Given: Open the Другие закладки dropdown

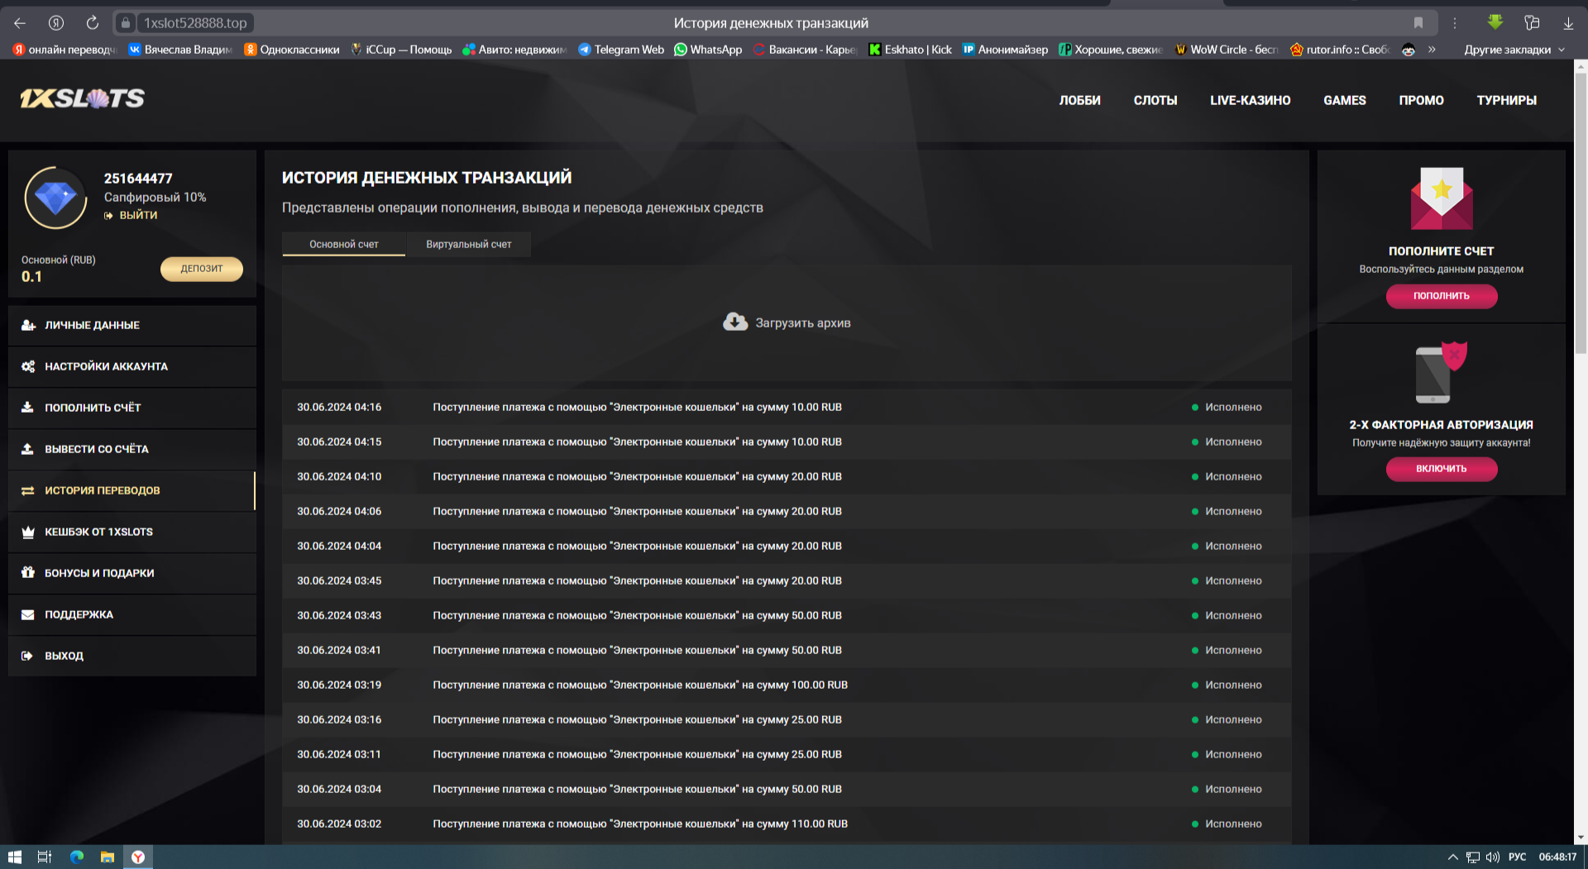Looking at the screenshot, I should point(1514,50).
